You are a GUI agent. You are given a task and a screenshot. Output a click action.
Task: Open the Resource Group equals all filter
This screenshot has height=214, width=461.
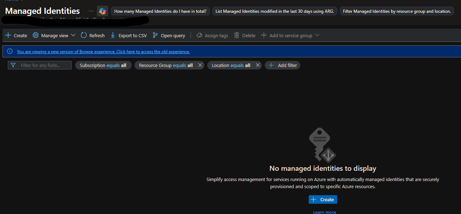pos(166,65)
